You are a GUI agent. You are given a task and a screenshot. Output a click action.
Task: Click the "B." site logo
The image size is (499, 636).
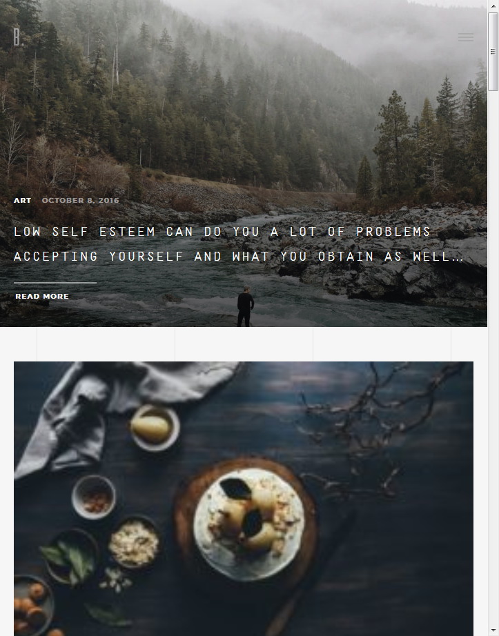19,37
